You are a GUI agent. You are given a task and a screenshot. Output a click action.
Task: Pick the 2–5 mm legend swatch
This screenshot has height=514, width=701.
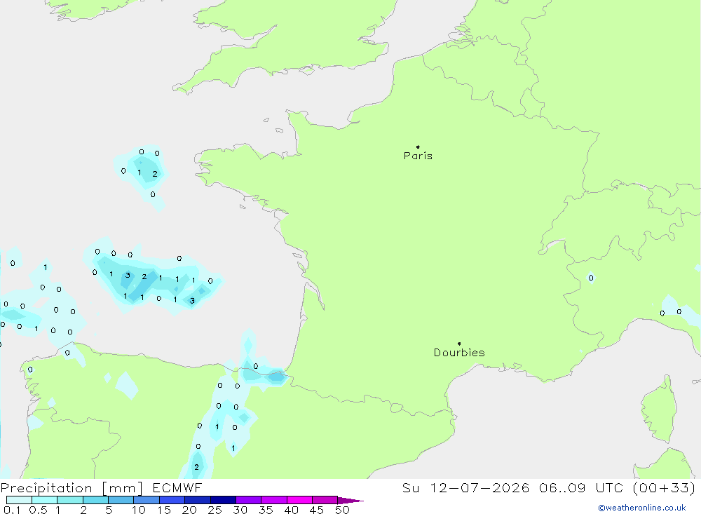click(95, 500)
